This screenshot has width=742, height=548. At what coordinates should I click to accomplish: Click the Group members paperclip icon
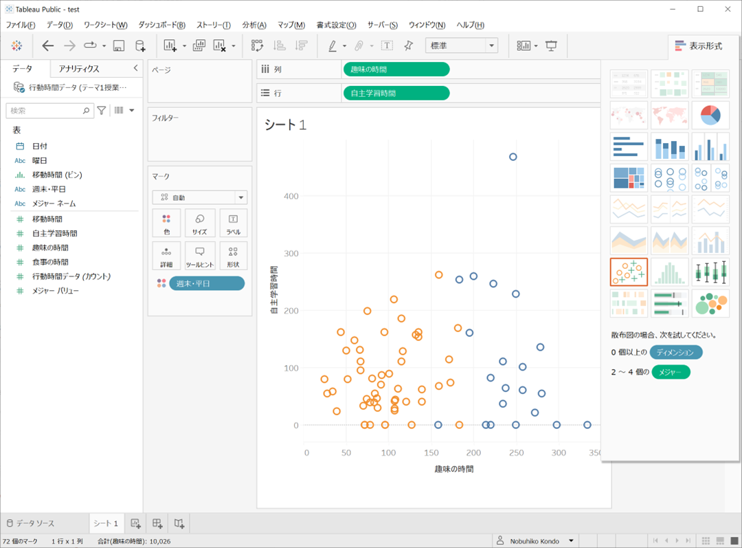coord(359,45)
